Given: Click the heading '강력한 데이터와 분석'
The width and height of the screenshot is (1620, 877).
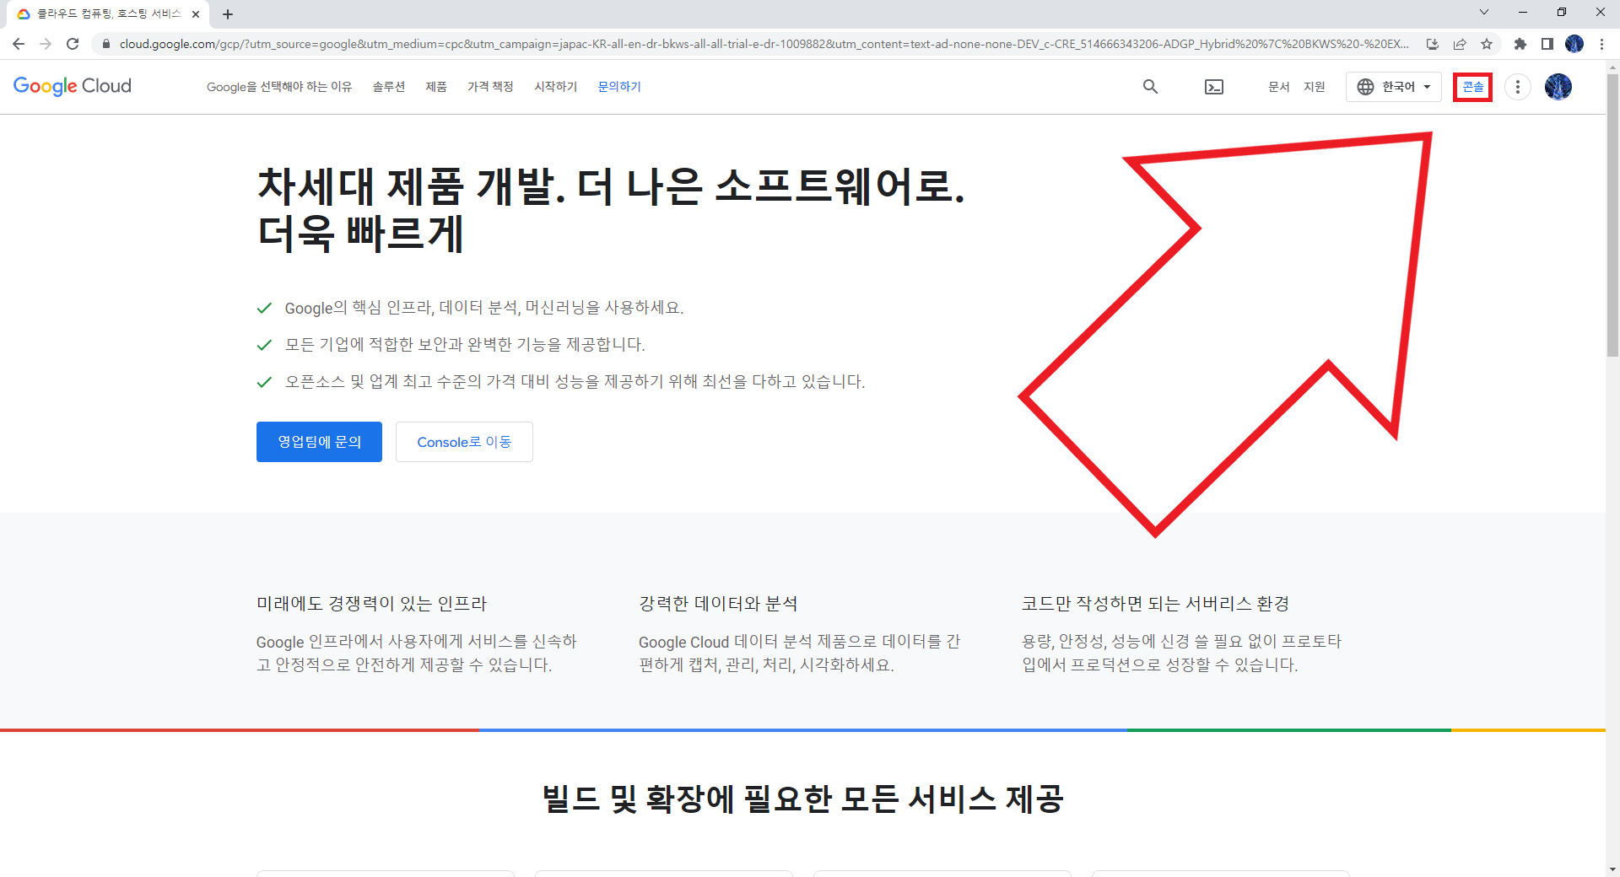Looking at the screenshot, I should pos(718,604).
